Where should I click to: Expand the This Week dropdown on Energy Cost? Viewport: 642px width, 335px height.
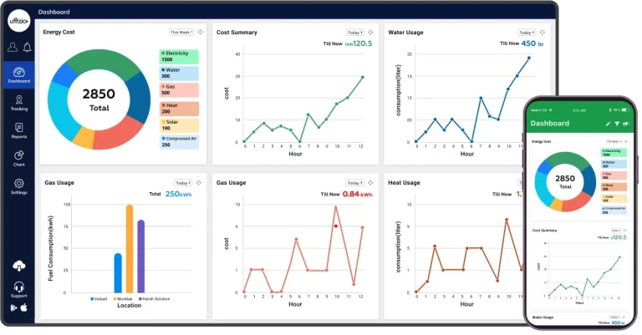click(181, 33)
